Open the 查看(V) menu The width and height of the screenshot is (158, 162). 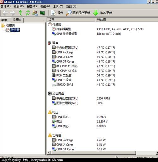click(x=19, y=6)
